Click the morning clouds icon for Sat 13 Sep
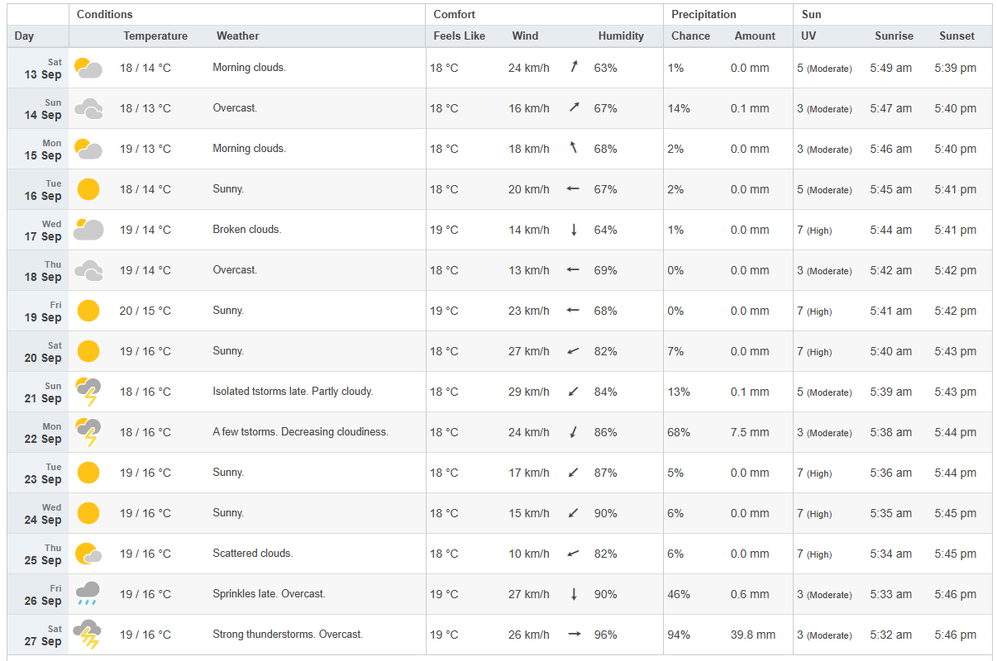The width and height of the screenshot is (997, 661). pyautogui.click(x=88, y=68)
